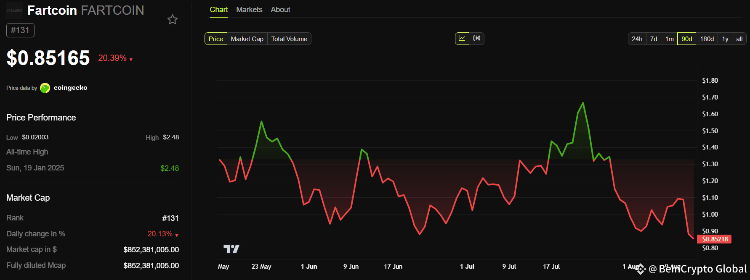Screen dimensions: 750x280
Task: Click the CoinGecko logo icon
Action: point(45,88)
